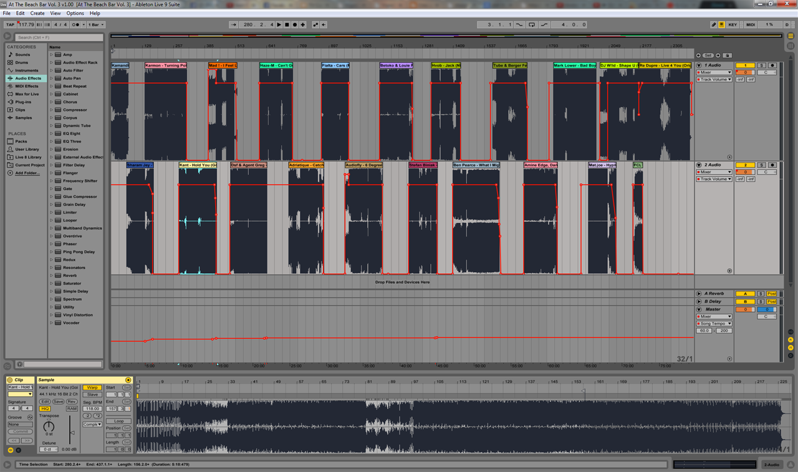Expand the Compressor device list
The height and width of the screenshot is (472, 798).
click(52, 110)
